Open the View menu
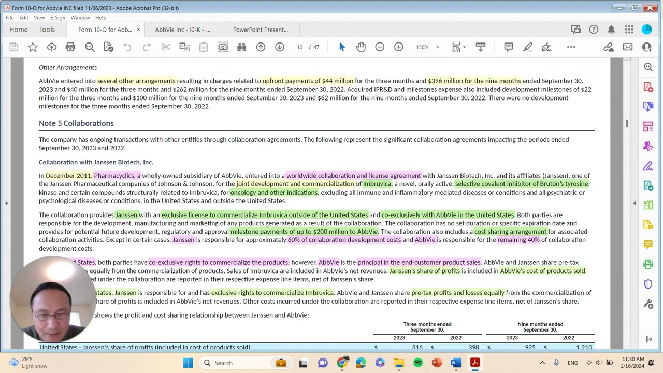 pyautogui.click(x=39, y=18)
